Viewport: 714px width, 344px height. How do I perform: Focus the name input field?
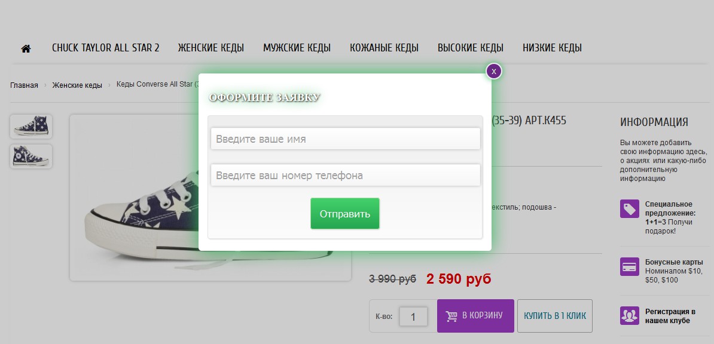coord(345,139)
